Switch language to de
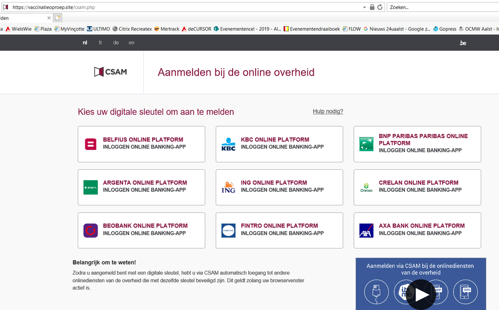 [x=116, y=43]
